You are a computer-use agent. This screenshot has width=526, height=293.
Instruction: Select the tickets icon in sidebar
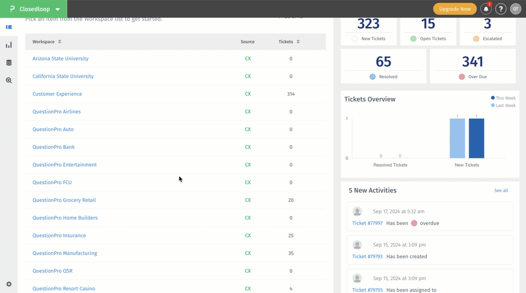coord(9,27)
